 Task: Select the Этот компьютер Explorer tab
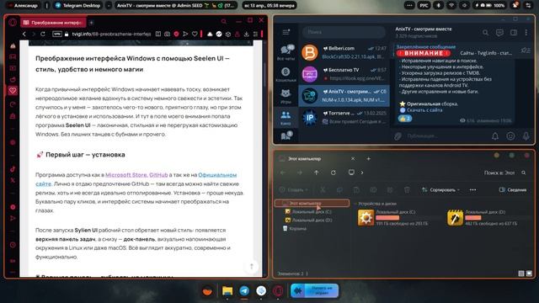tap(317, 159)
